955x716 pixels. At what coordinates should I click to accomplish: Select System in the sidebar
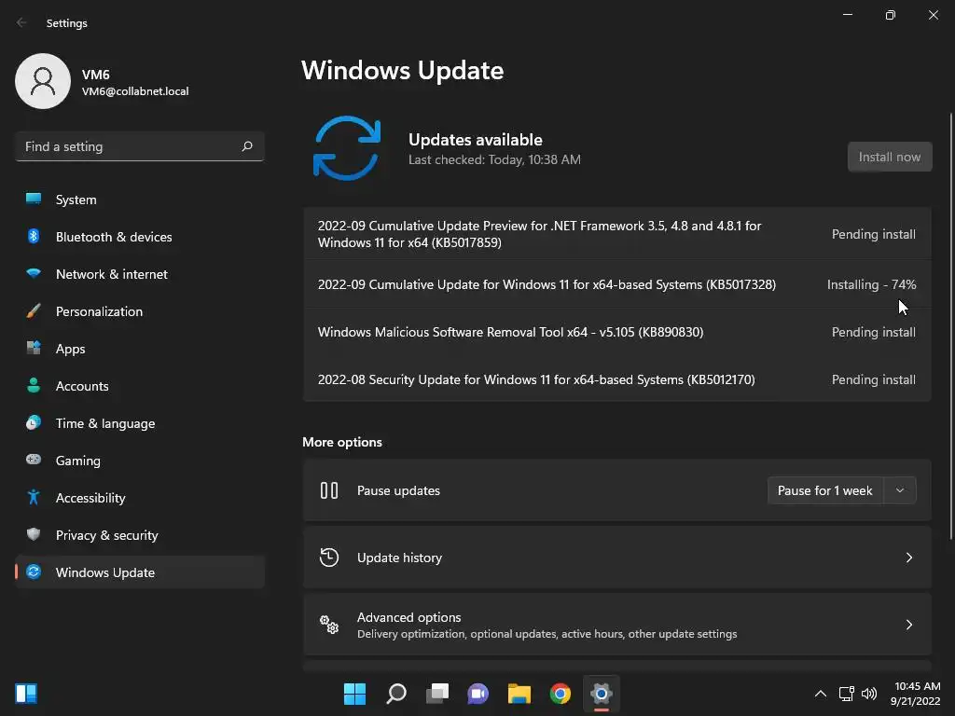point(140,200)
